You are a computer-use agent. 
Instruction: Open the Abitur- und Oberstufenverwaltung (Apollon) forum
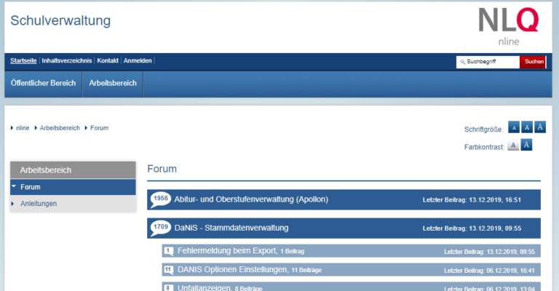point(251,199)
